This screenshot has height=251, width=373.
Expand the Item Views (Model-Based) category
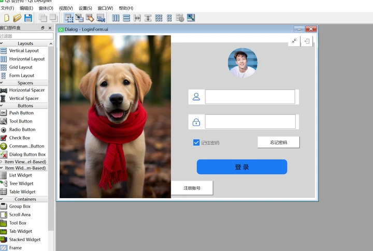coord(25,162)
